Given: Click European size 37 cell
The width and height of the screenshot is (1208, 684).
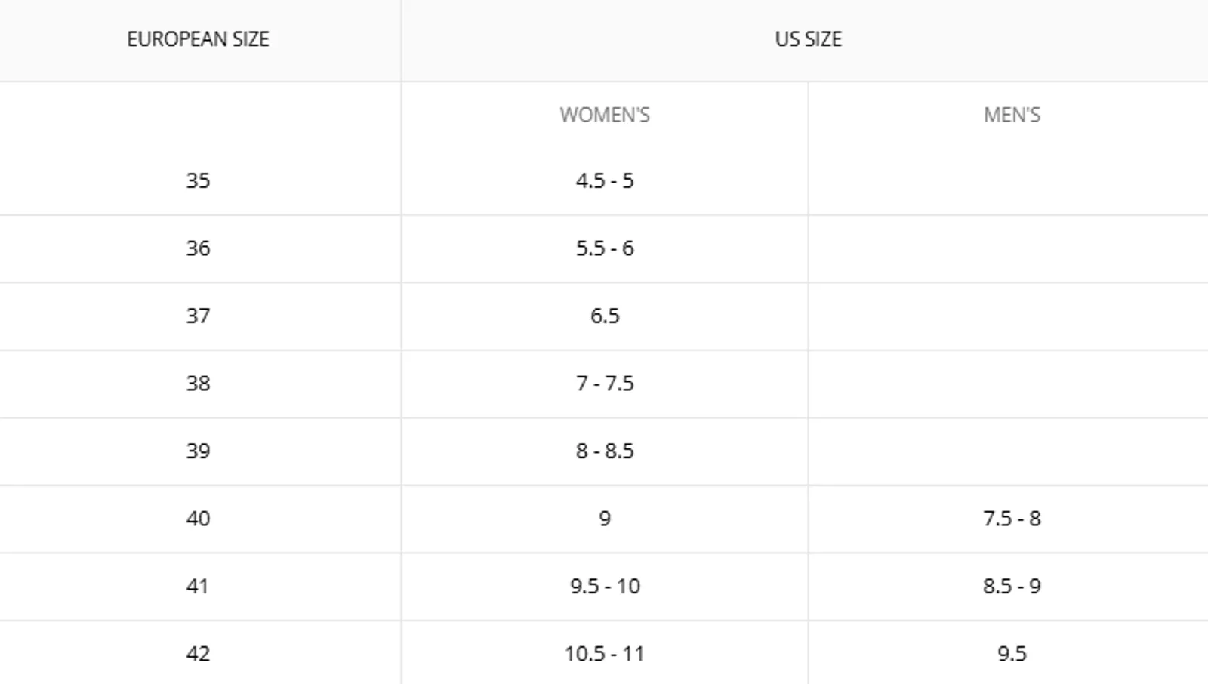Looking at the screenshot, I should point(198,316).
